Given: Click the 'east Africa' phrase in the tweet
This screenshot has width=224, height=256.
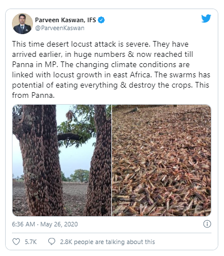Looking at the screenshot, I should 132,75.
